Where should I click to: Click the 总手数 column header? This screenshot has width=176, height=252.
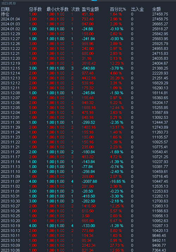pos(35,9)
